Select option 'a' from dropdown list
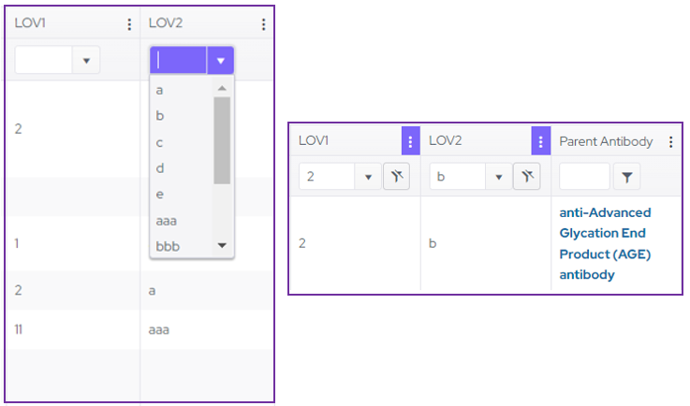This screenshot has width=690, height=406. pyautogui.click(x=160, y=90)
